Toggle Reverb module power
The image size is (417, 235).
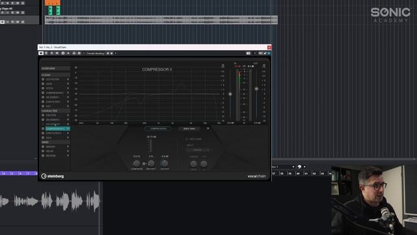click(43, 155)
